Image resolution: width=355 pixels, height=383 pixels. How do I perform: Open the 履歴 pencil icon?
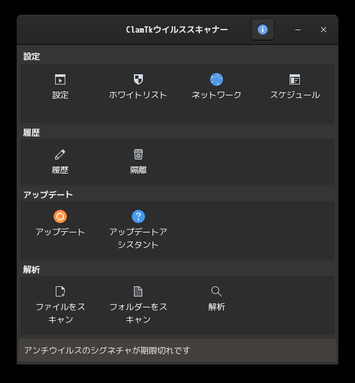[x=60, y=154]
